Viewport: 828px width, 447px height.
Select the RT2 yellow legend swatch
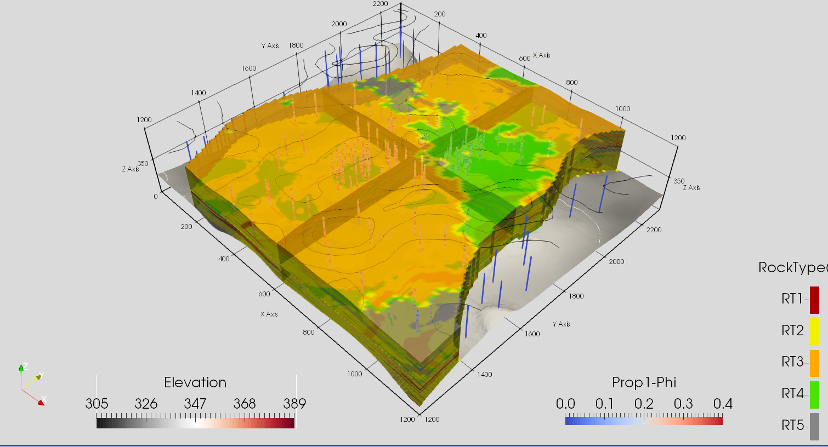814,331
